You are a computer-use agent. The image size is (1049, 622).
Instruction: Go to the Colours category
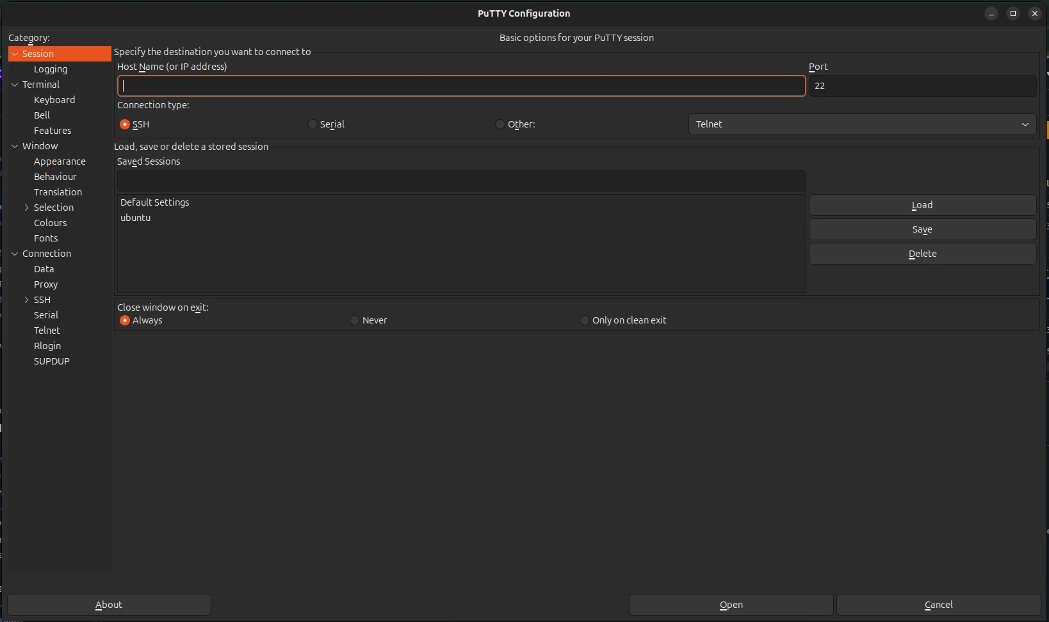[x=50, y=223]
